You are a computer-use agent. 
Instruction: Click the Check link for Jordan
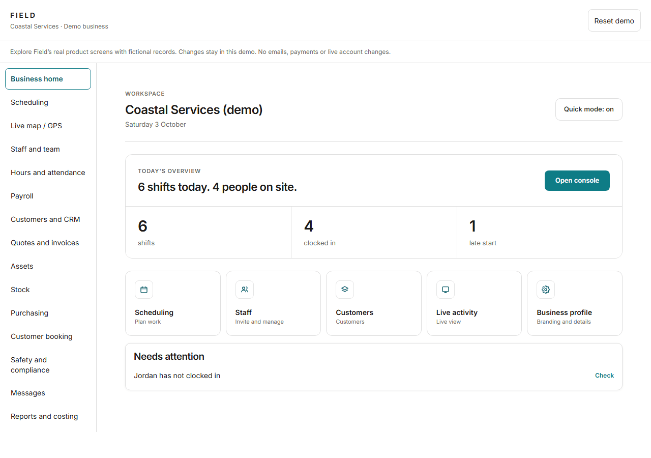(x=604, y=376)
